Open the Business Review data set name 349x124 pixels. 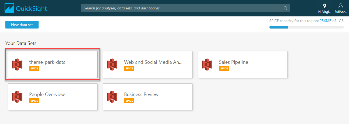coord(141,94)
